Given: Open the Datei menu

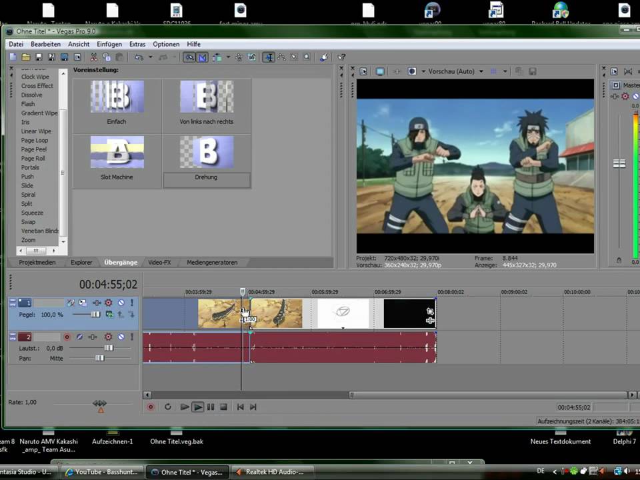Looking at the screenshot, I should click(16, 44).
